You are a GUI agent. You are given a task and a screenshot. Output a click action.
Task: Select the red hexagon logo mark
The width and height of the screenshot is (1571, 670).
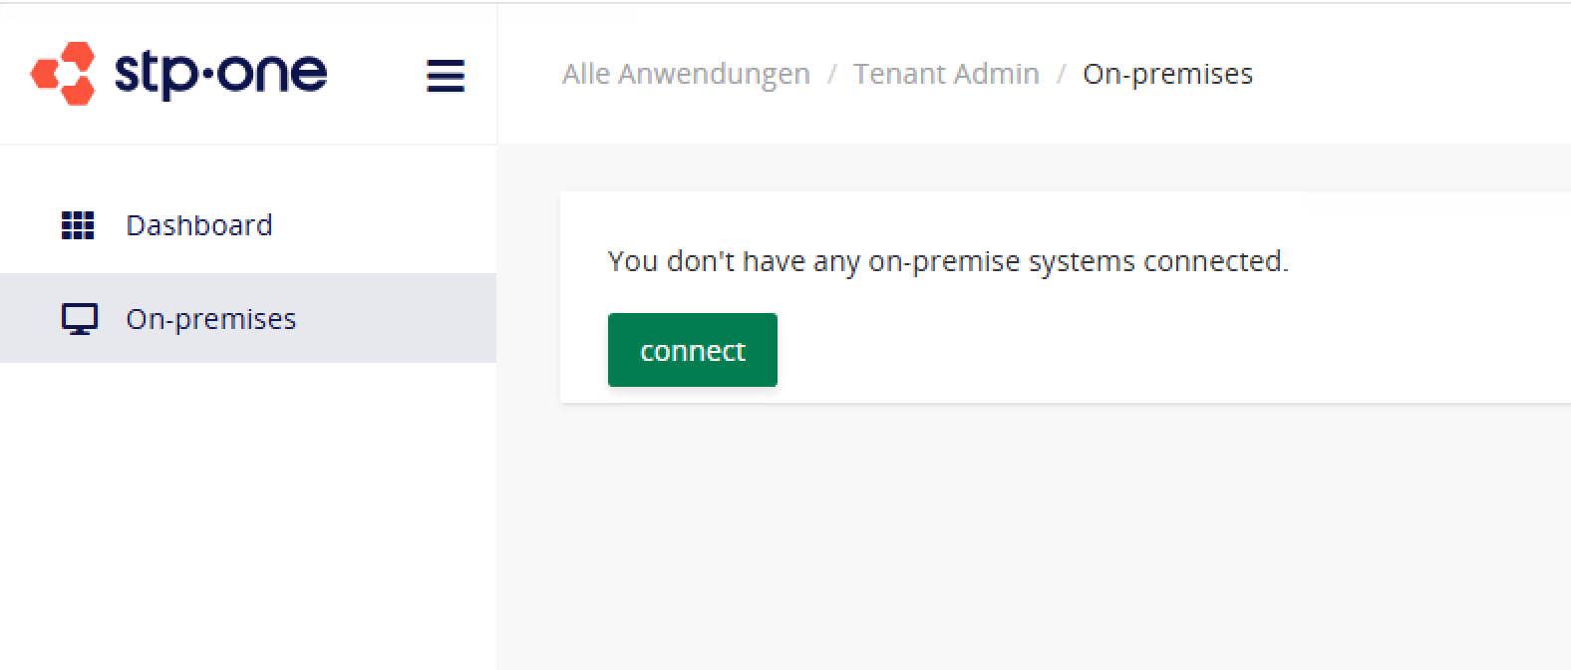65,73
